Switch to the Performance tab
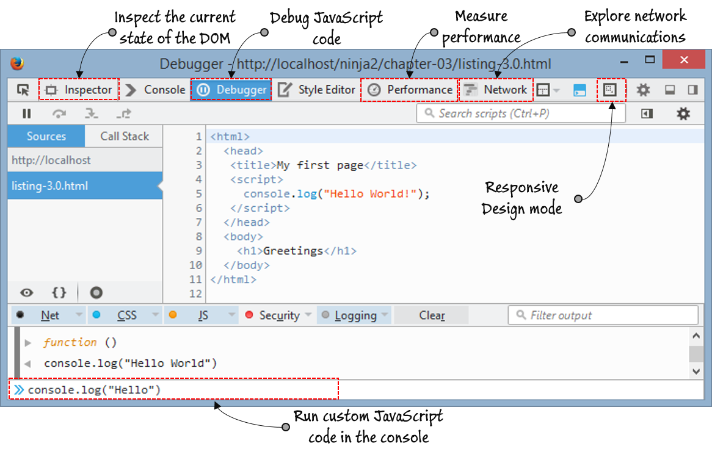 pyautogui.click(x=410, y=90)
